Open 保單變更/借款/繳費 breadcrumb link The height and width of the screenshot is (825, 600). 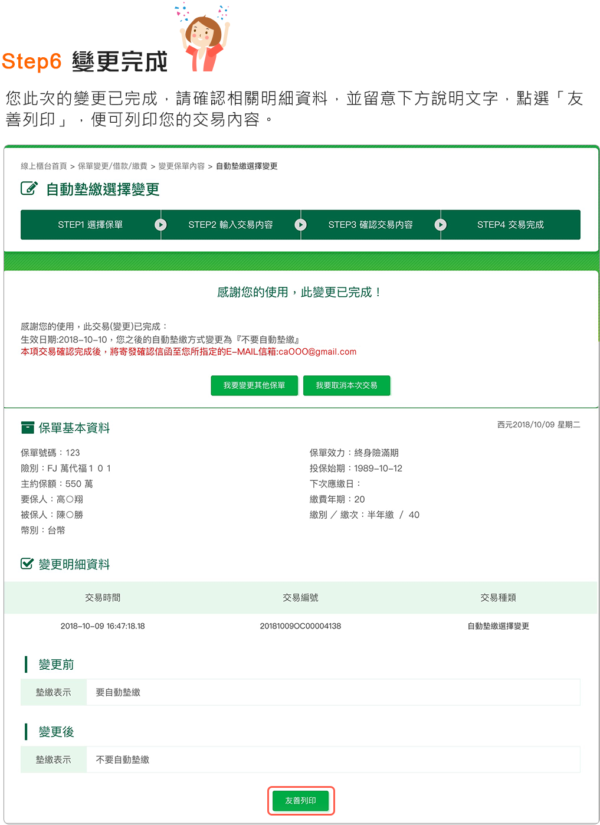(113, 166)
